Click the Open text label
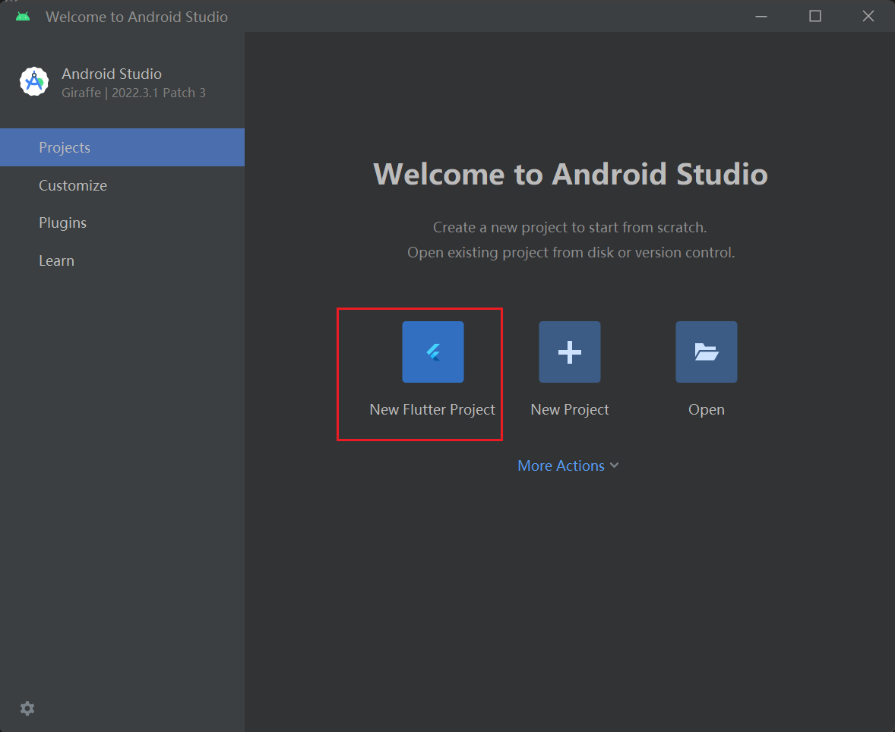The image size is (895, 732). point(706,409)
